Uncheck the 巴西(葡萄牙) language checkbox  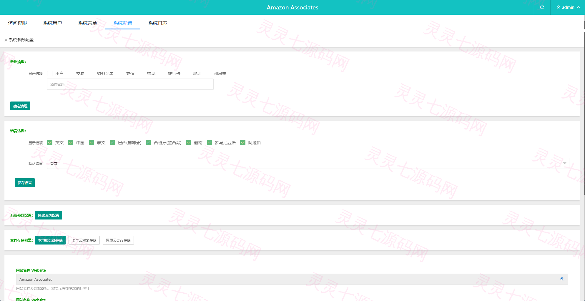(x=112, y=143)
